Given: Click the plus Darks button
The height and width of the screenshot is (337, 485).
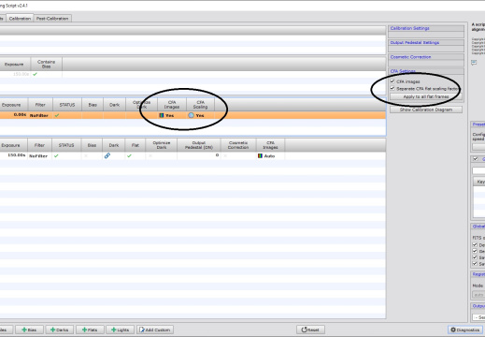Looking at the screenshot, I should tap(60, 330).
